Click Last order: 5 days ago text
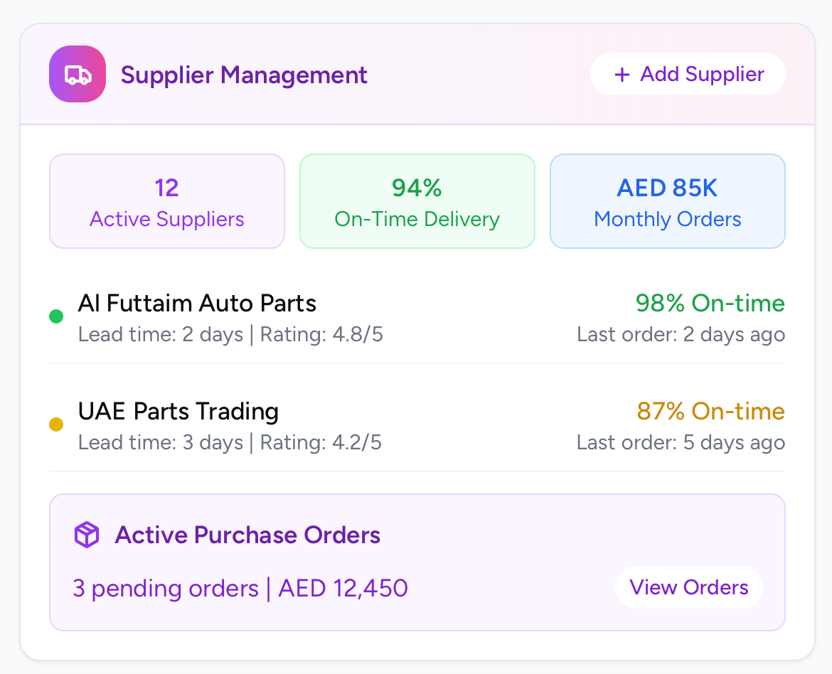832x674 pixels. click(681, 442)
